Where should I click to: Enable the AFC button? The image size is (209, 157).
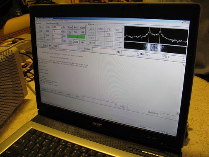point(83,42)
